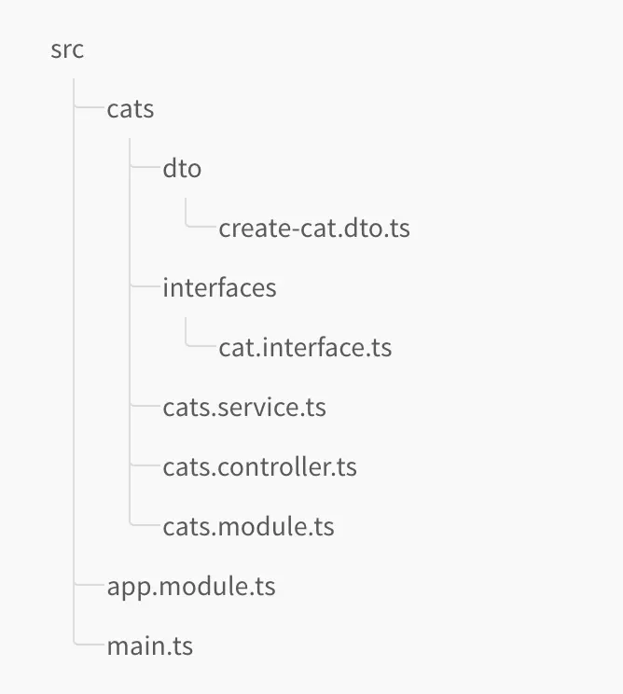Collapse the src directory tree
Viewport: 623px width, 694px height.
click(67, 49)
